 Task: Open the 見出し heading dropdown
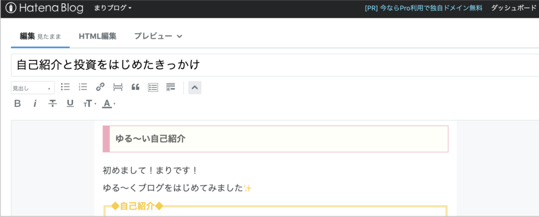tap(33, 88)
